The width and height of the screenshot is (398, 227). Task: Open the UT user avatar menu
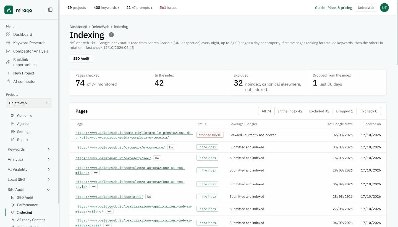pos(384,8)
